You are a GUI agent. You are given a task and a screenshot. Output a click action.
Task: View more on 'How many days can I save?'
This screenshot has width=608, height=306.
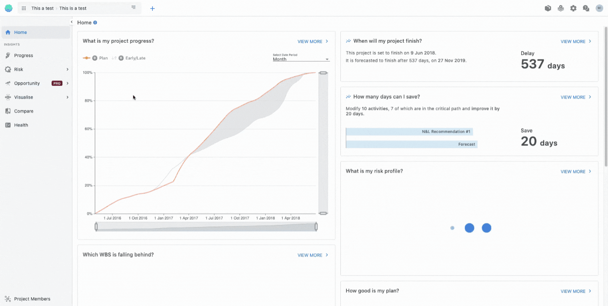576,97
